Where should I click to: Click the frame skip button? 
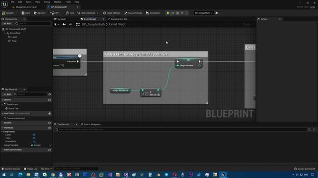pos(173,13)
